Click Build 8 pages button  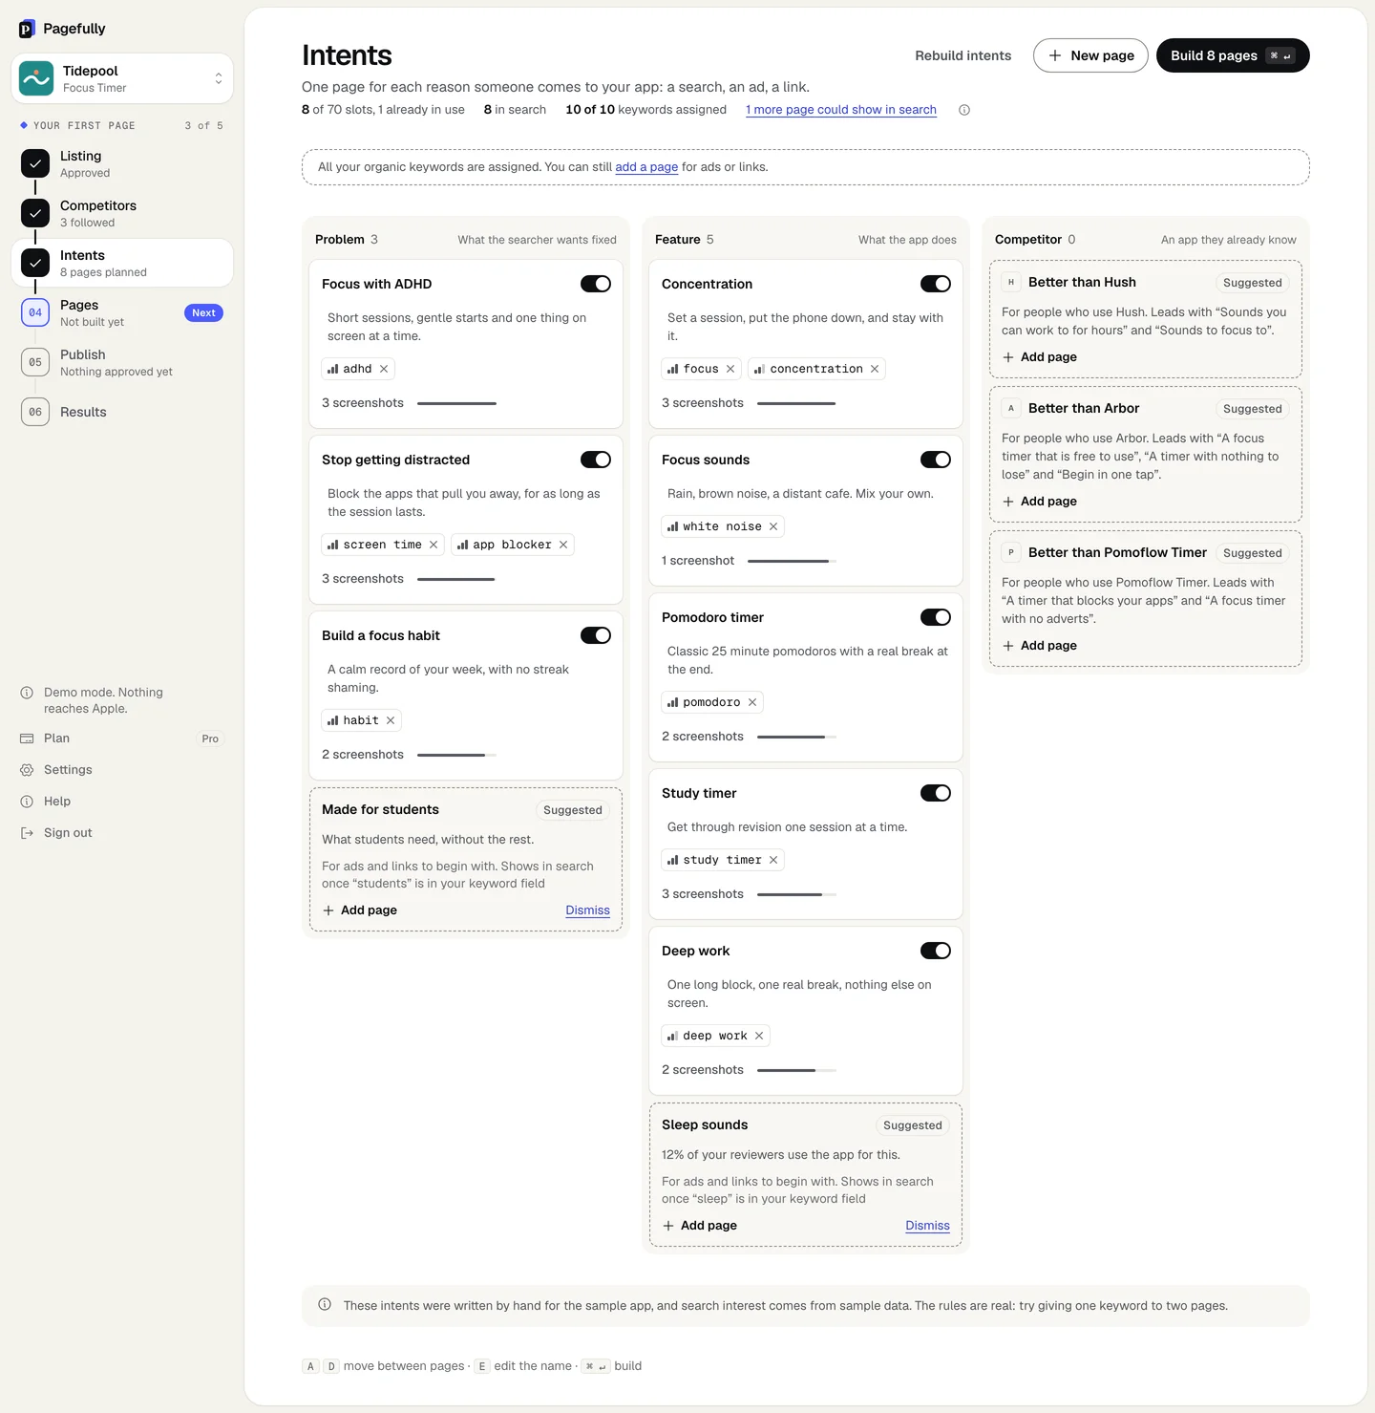(x=1233, y=55)
